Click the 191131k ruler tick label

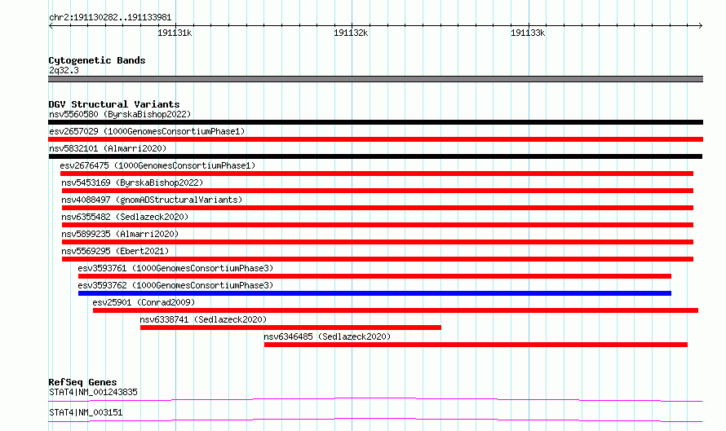175,33
